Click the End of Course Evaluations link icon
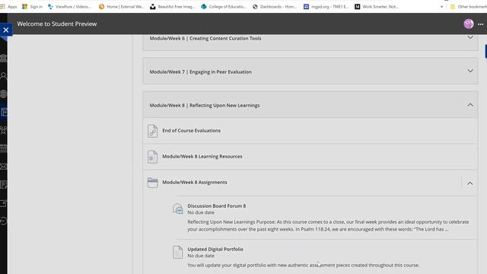Viewport: 487px width, 274px height. [x=152, y=131]
